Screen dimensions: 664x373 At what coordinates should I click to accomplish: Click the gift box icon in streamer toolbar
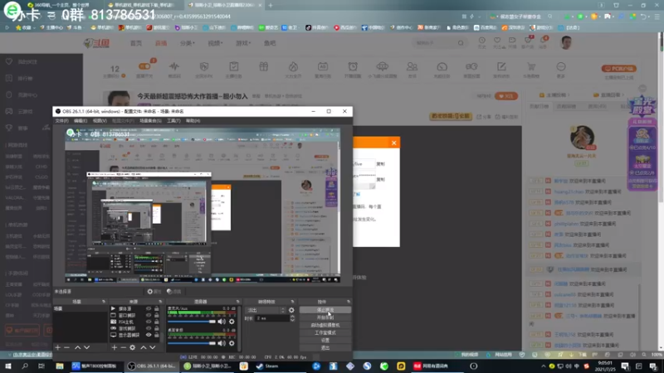pyautogui.click(x=263, y=69)
